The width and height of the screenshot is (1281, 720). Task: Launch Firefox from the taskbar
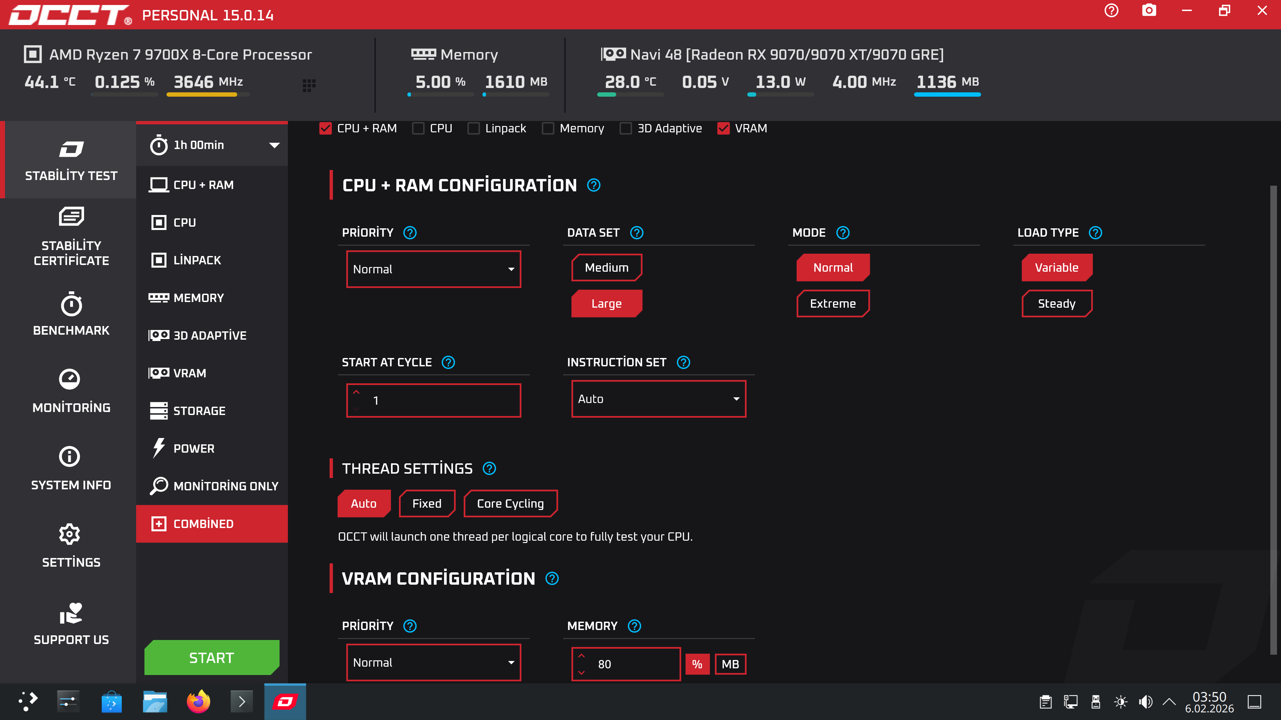tap(198, 702)
